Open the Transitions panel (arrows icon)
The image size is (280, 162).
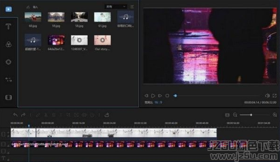(9, 79)
